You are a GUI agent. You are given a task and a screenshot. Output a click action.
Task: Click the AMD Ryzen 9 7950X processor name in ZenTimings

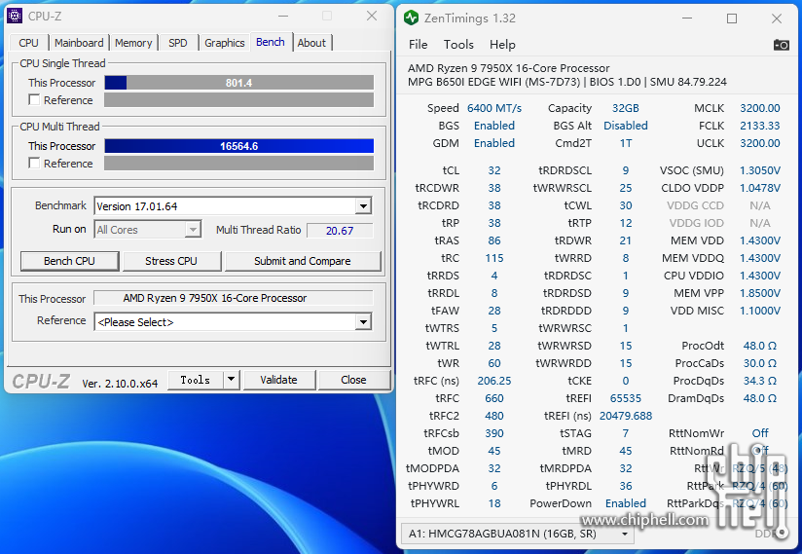(x=508, y=68)
